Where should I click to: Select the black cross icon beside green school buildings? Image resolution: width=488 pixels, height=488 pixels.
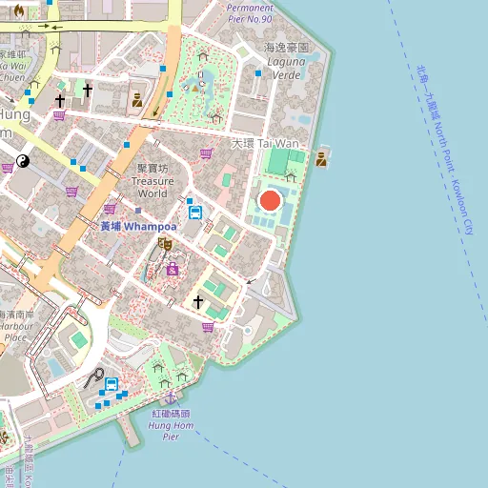pyautogui.click(x=198, y=302)
